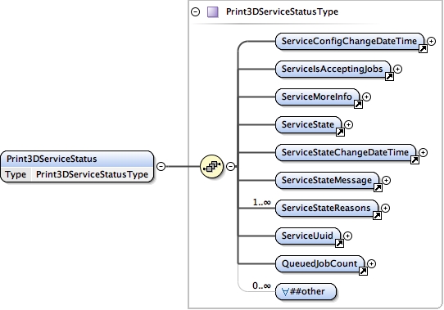Select the ServiceIsAcceptingJobs element node
444x310 pixels.
(x=333, y=69)
